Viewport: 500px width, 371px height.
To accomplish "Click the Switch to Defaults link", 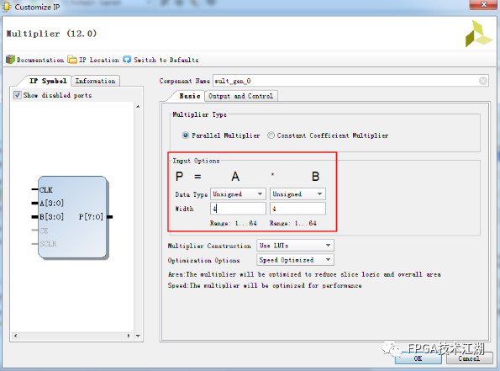I will coord(166,60).
